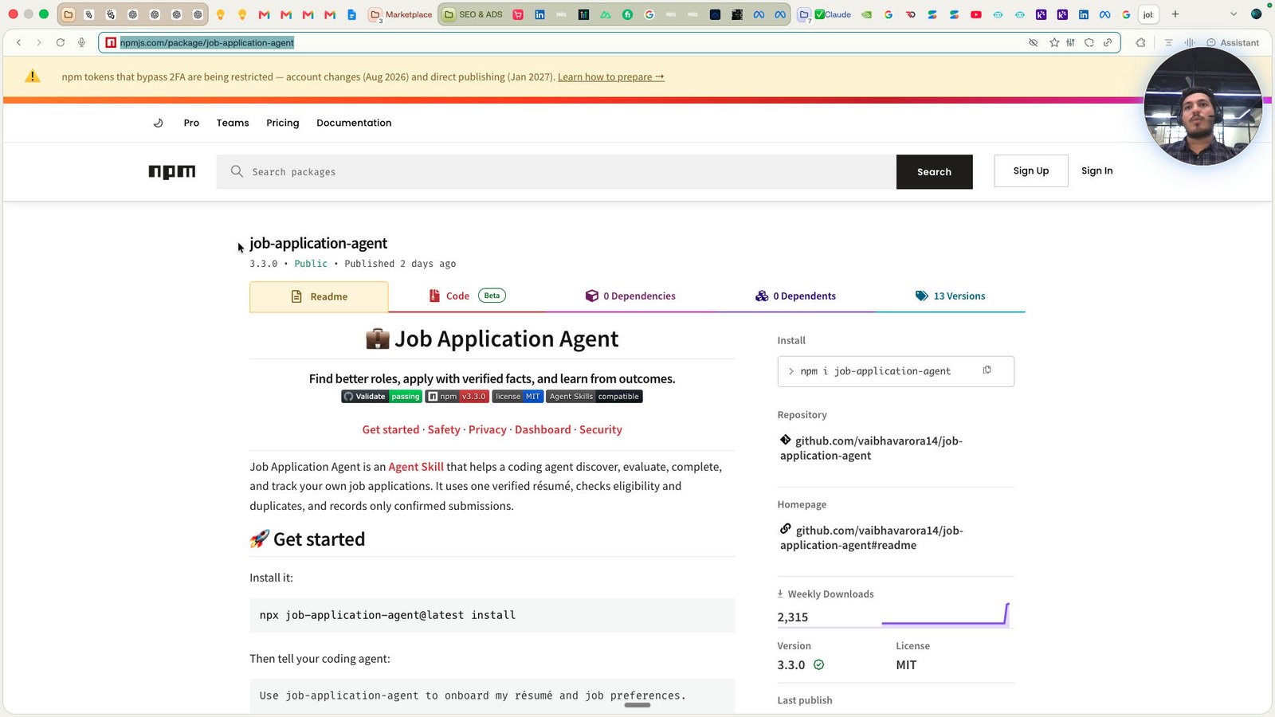Open the Documentation nav link
Viewport: 1275px width, 717px height.
tap(354, 123)
